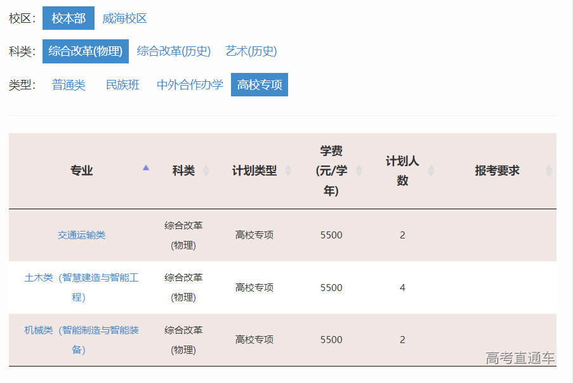Sort the table by 报考要求 column arrows

point(548,170)
